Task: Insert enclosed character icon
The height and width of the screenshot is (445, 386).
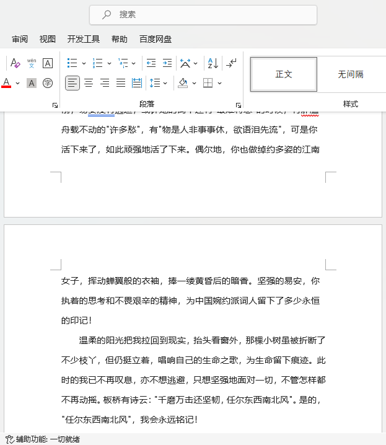Action: (48, 83)
